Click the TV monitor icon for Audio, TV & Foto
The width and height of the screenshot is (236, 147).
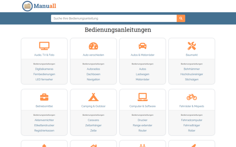click(x=44, y=46)
